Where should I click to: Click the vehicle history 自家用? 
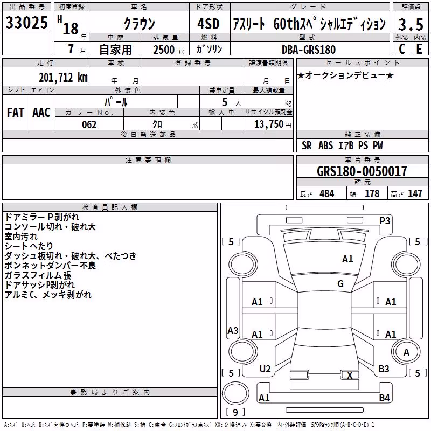point(115,50)
